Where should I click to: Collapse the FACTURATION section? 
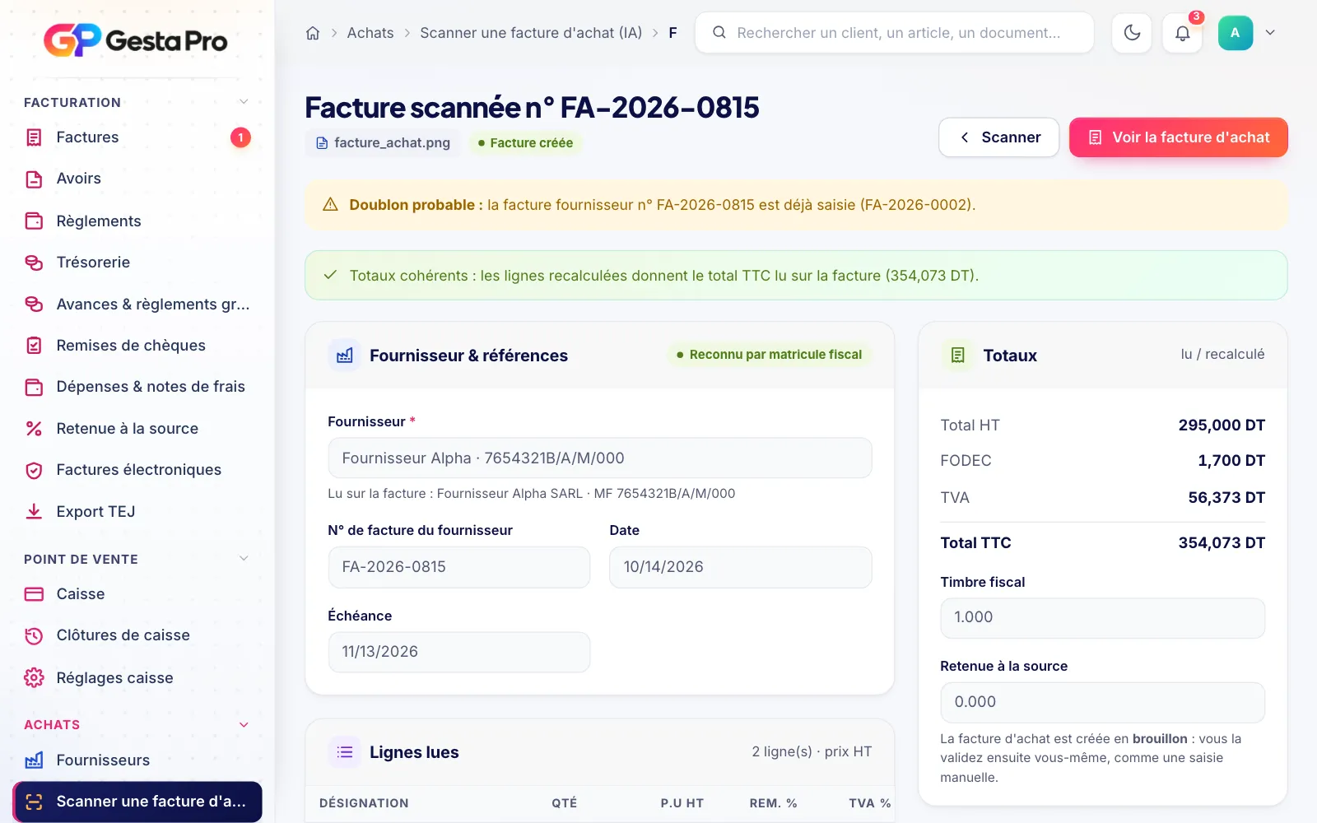pos(244,102)
